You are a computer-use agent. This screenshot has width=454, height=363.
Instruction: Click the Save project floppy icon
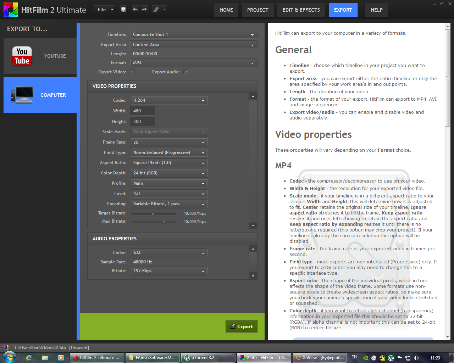click(123, 10)
